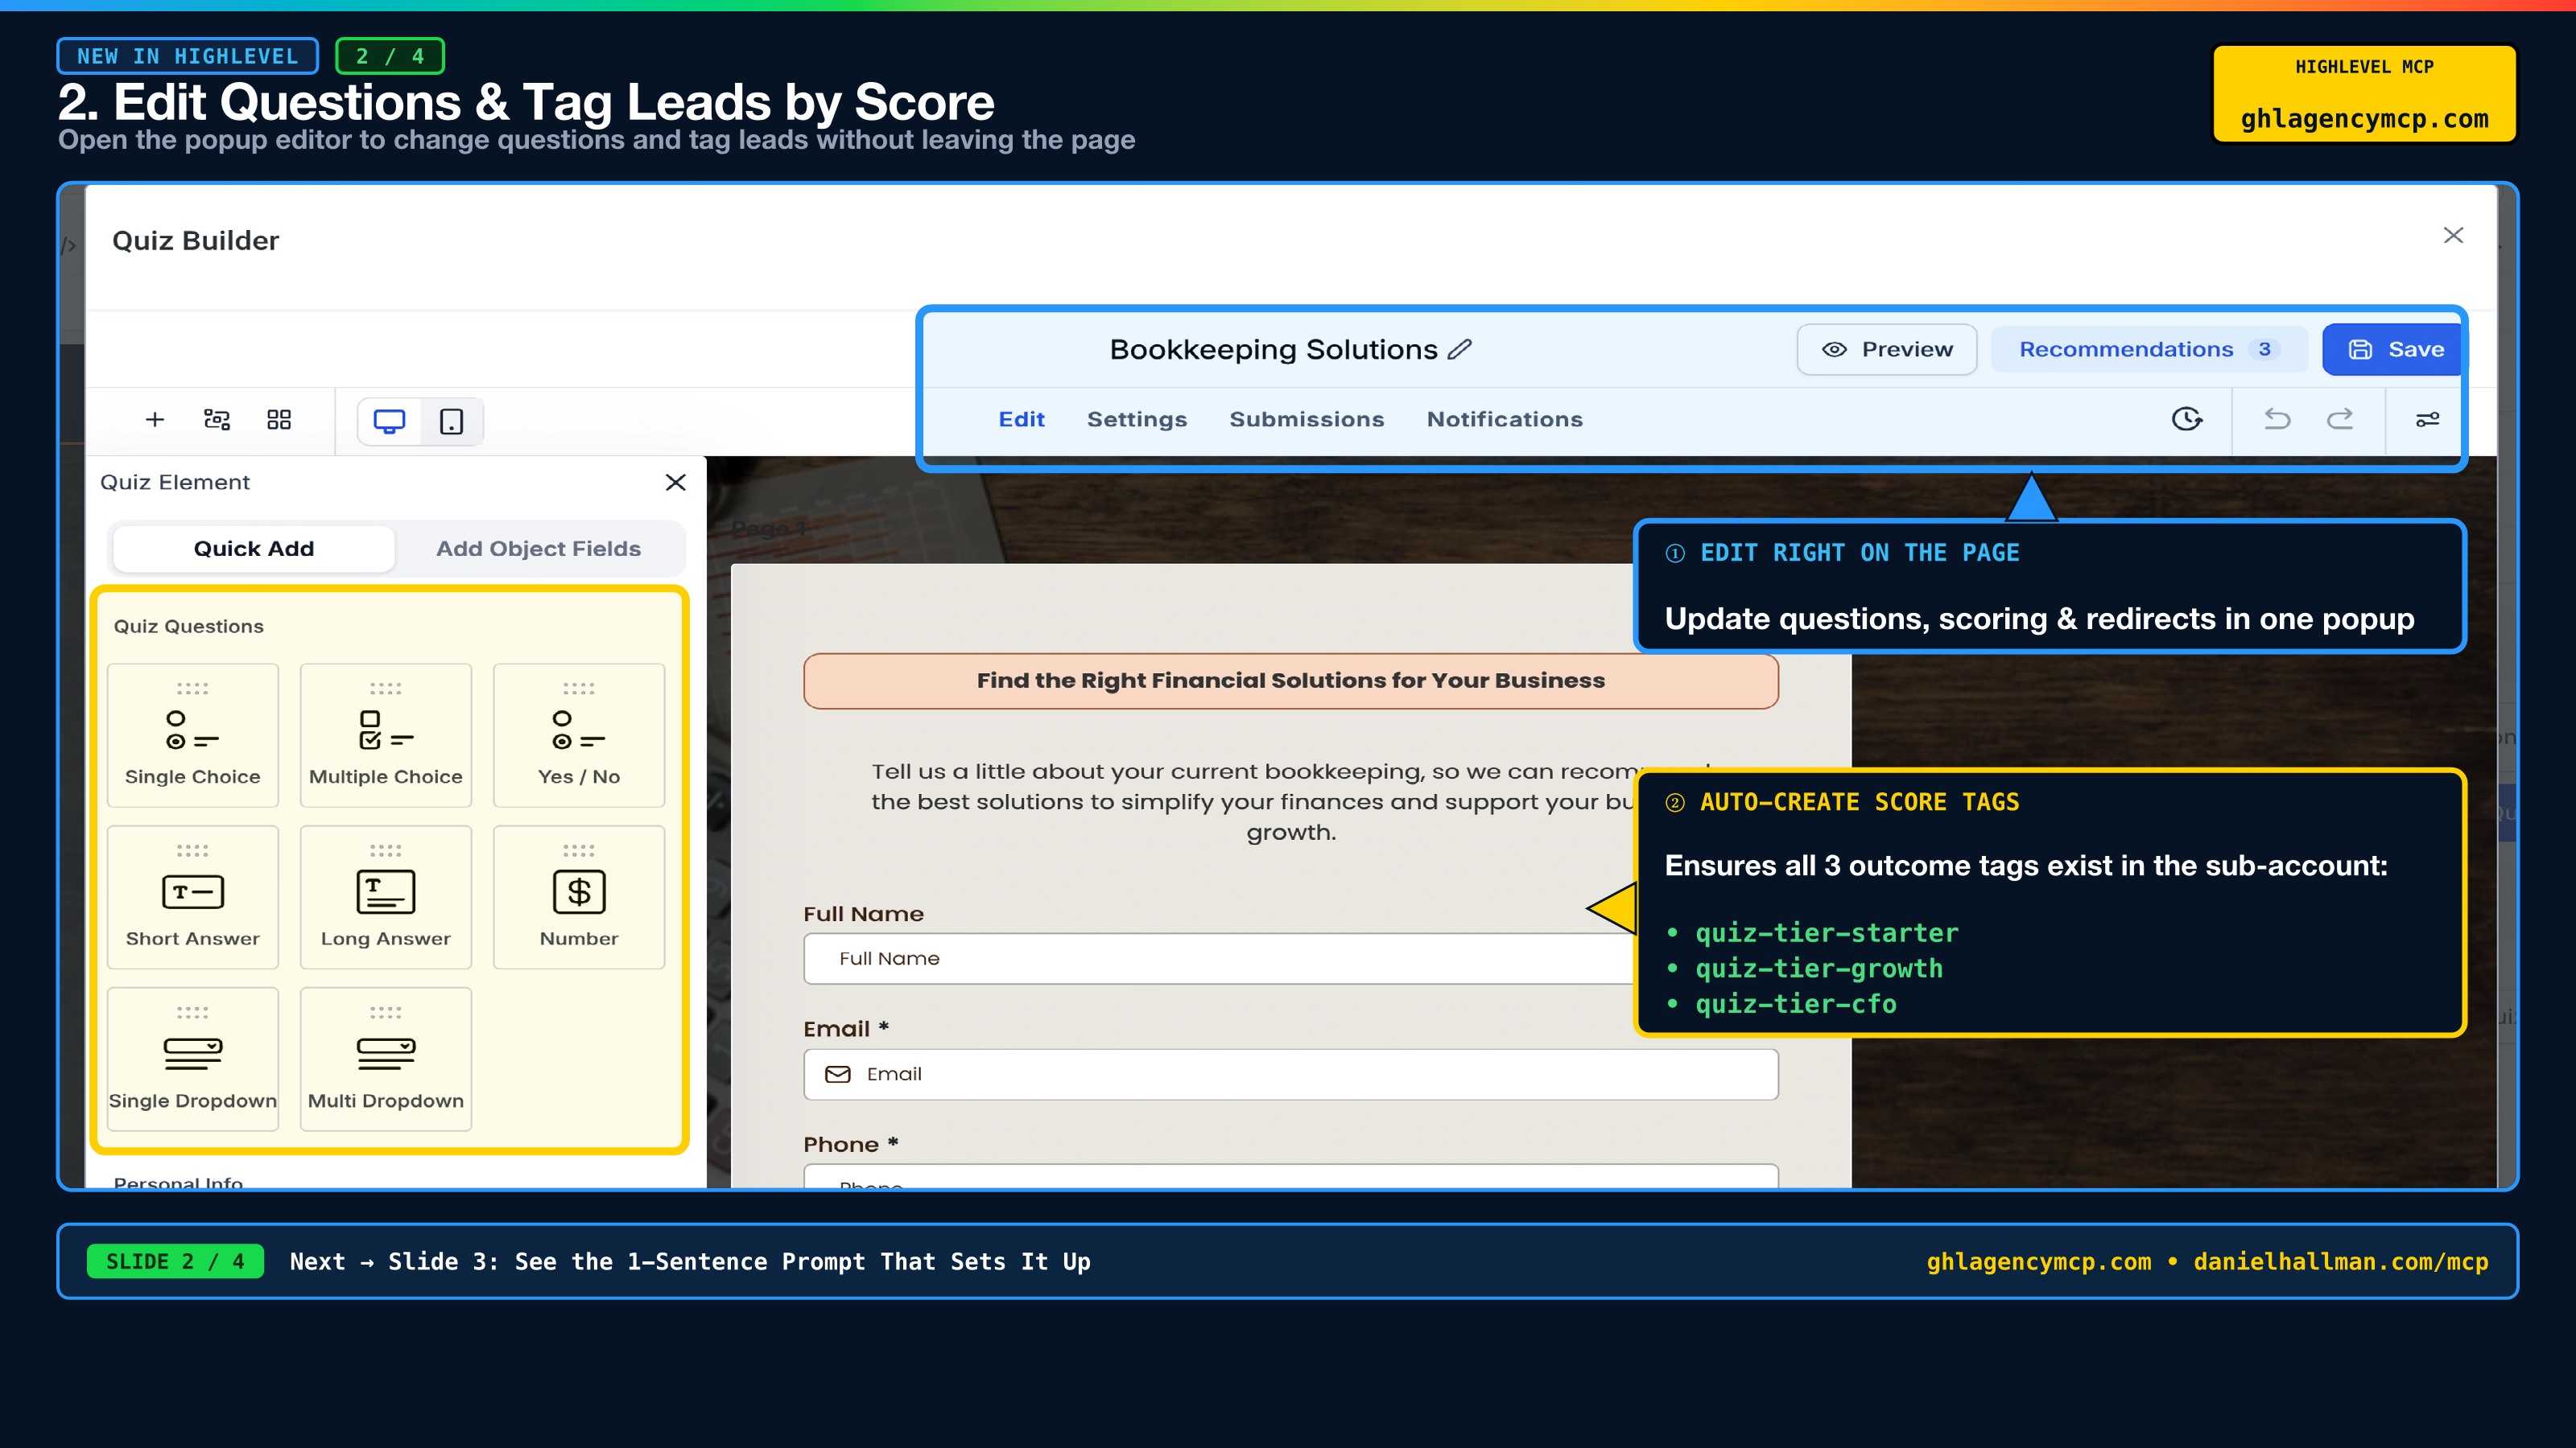Click the Email input field
This screenshot has height=1448, width=2576.
1291,1074
